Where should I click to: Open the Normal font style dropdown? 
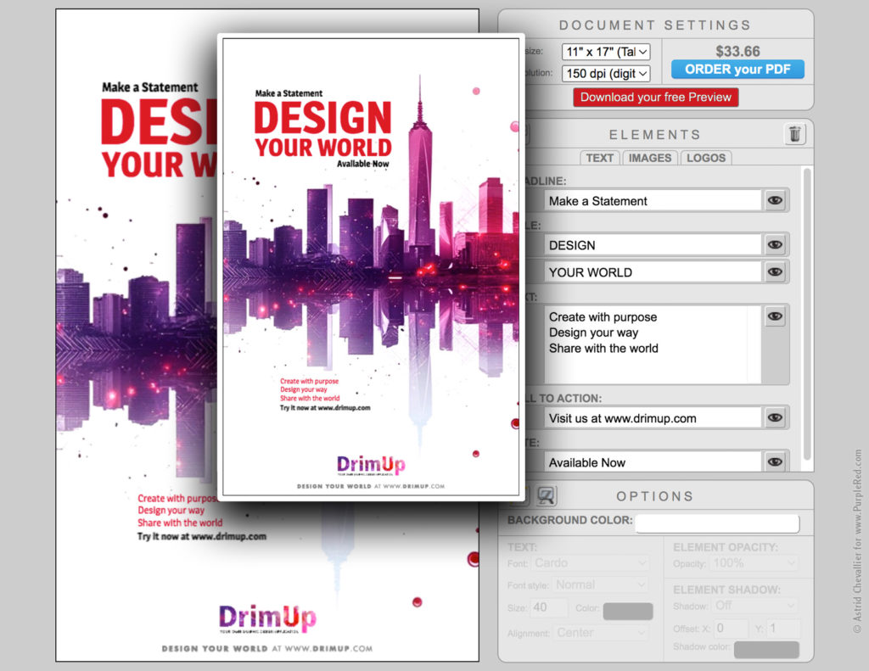(600, 584)
